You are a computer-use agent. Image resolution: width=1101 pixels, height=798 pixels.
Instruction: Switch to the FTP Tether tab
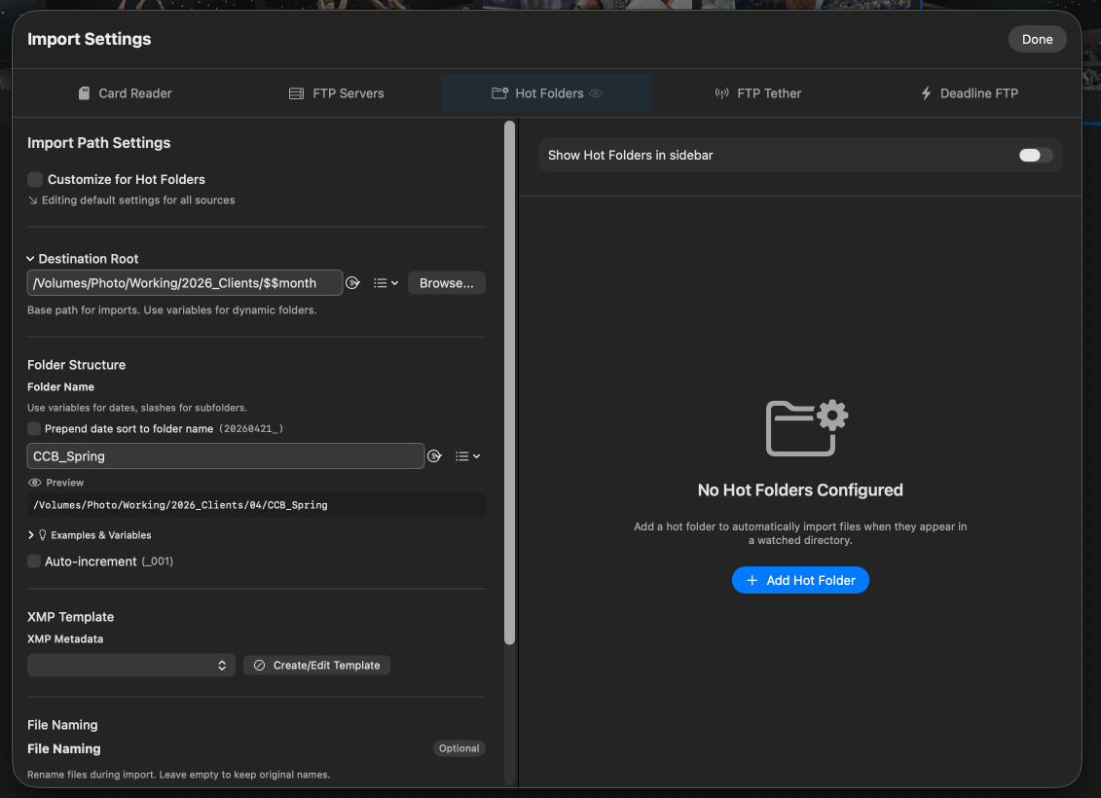[x=757, y=93]
